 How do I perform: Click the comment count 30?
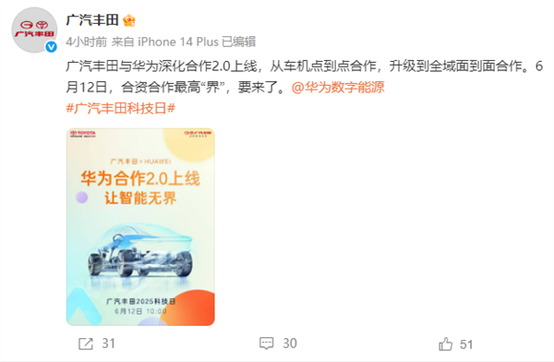(290, 344)
